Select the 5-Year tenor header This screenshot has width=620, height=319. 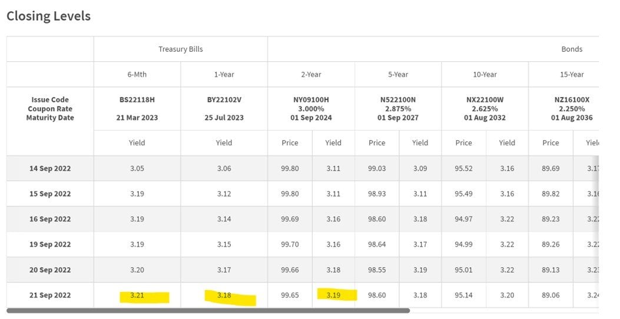[x=398, y=74]
